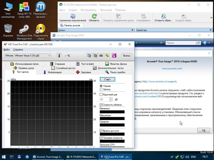Open HD Tune options wrench icon

(107, 56)
